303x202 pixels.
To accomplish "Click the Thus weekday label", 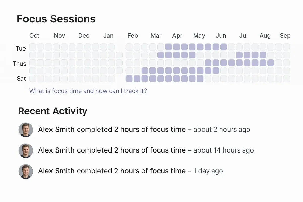I will tap(19, 64).
